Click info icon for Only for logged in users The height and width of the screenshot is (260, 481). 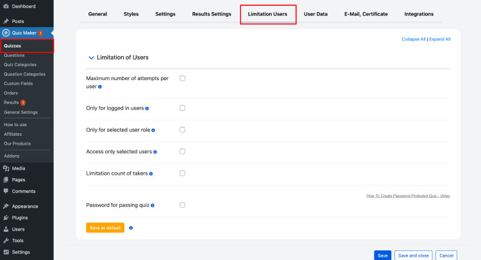[x=147, y=108]
